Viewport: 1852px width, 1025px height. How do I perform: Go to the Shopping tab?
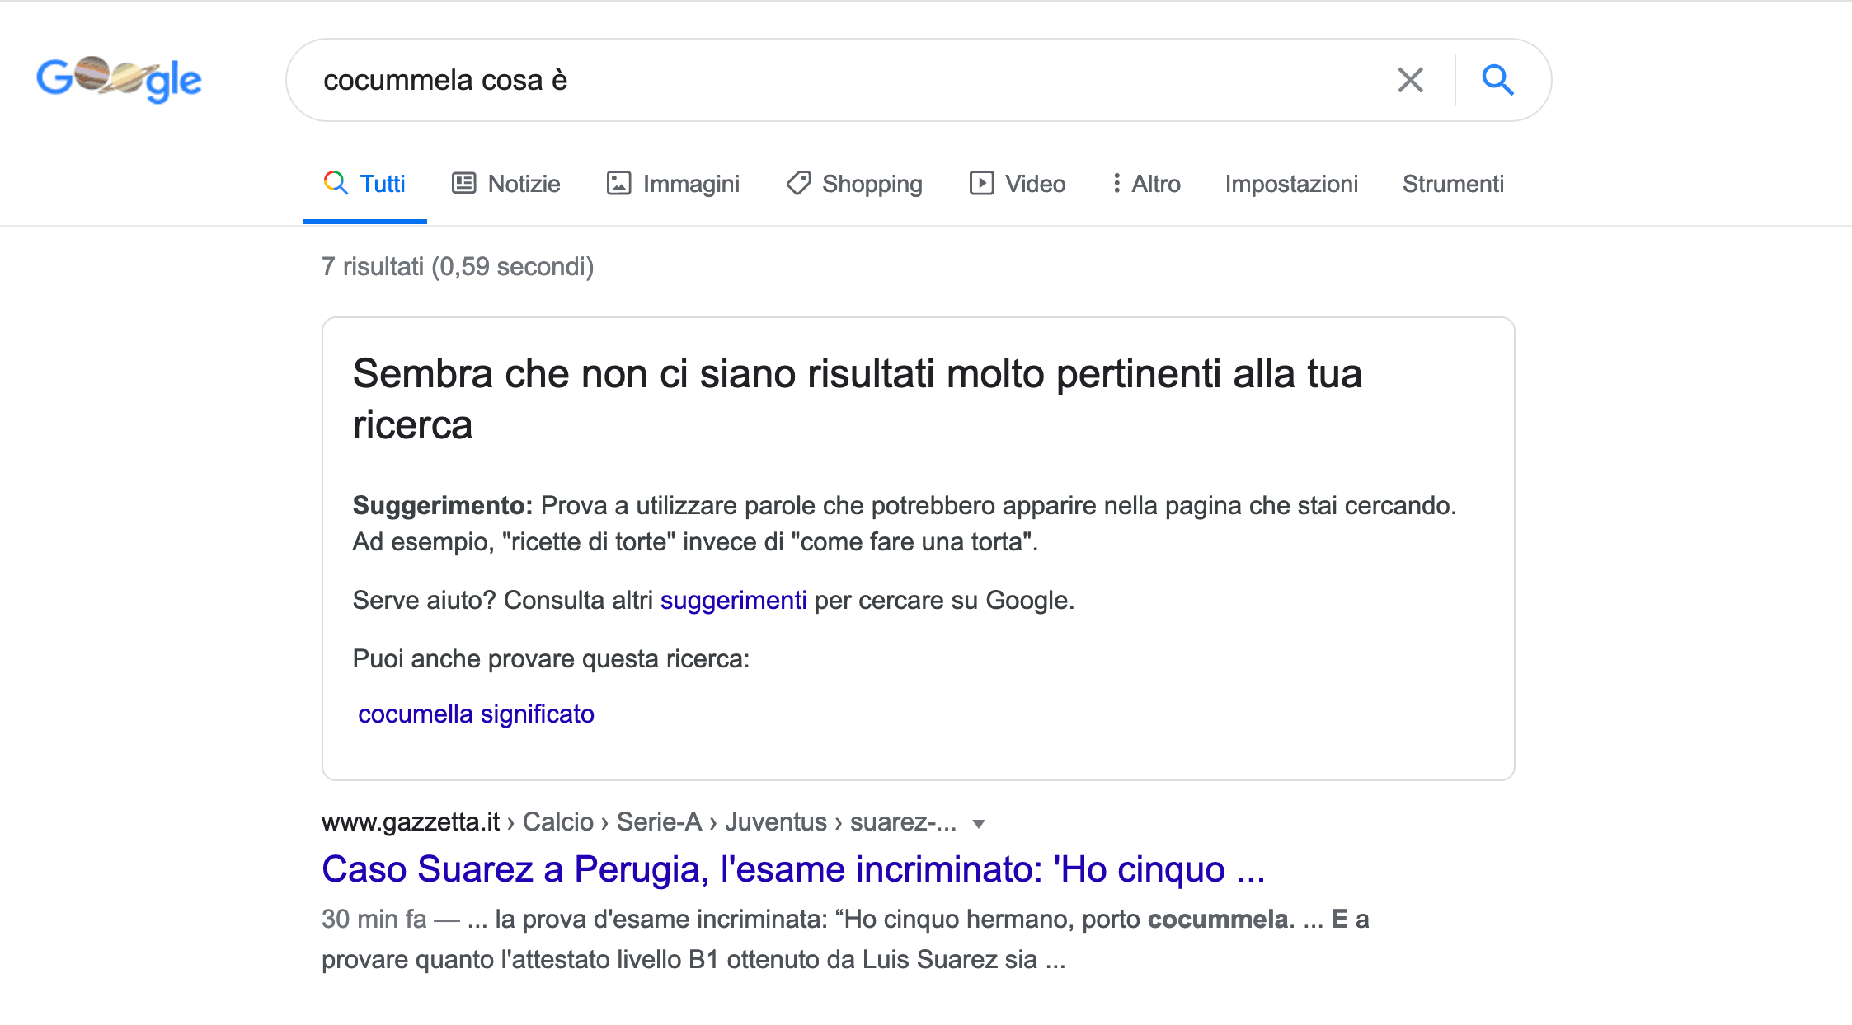854,184
